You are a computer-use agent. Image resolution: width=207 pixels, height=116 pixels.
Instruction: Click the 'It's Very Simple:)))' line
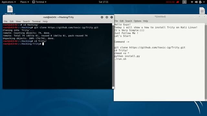coord(129,30)
